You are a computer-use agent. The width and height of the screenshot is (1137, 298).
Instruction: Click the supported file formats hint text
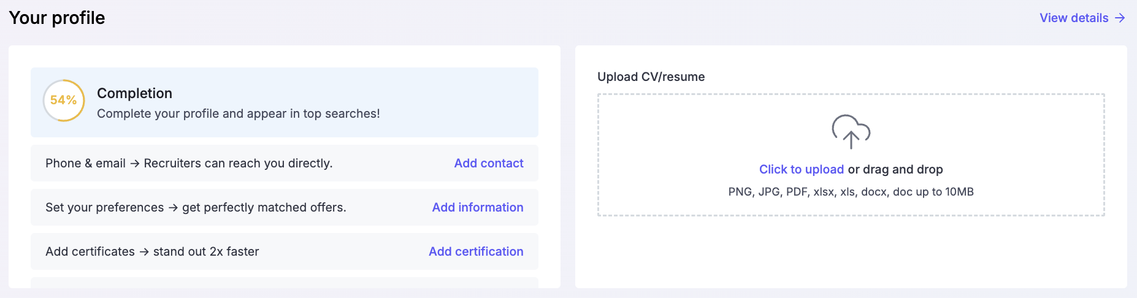[851, 192]
